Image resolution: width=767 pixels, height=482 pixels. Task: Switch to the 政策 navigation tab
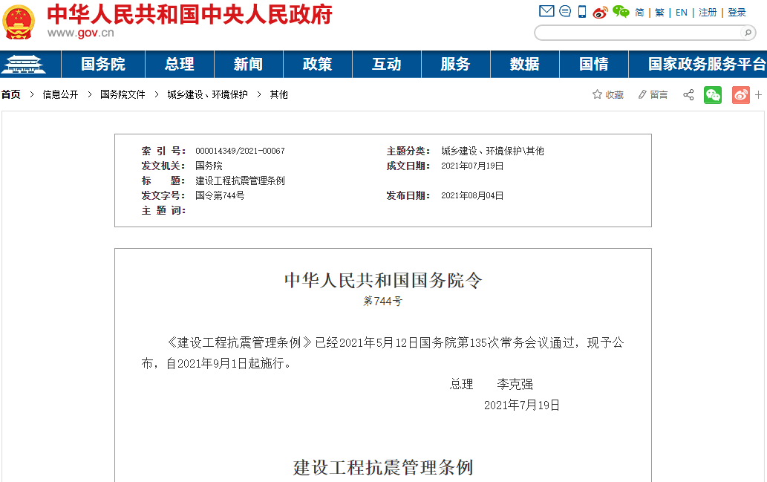tap(317, 64)
